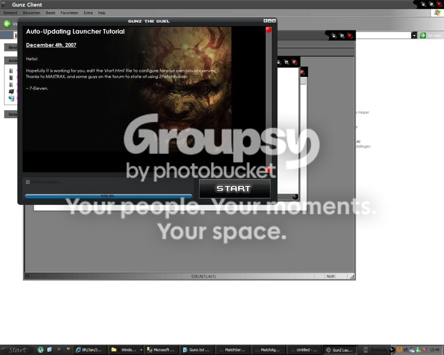The height and width of the screenshot is (355, 444).
Task: Click the START button in the Gunz launcher
Action: (x=235, y=189)
